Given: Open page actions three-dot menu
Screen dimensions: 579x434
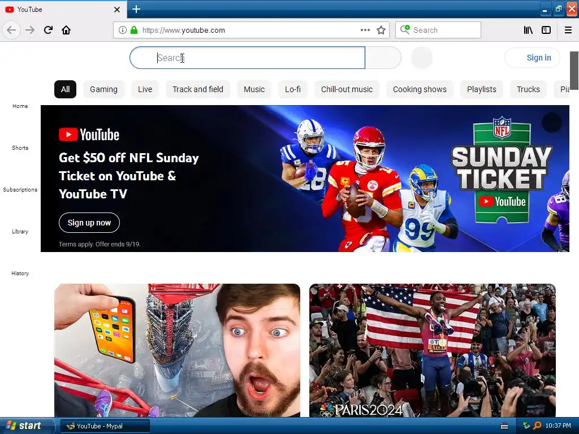Looking at the screenshot, I should coord(365,30).
